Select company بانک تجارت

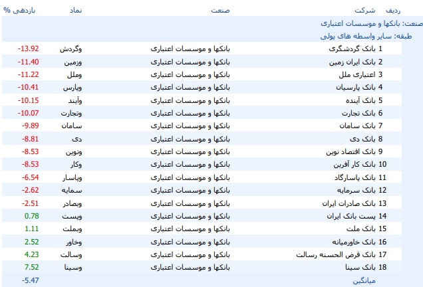coord(358,113)
